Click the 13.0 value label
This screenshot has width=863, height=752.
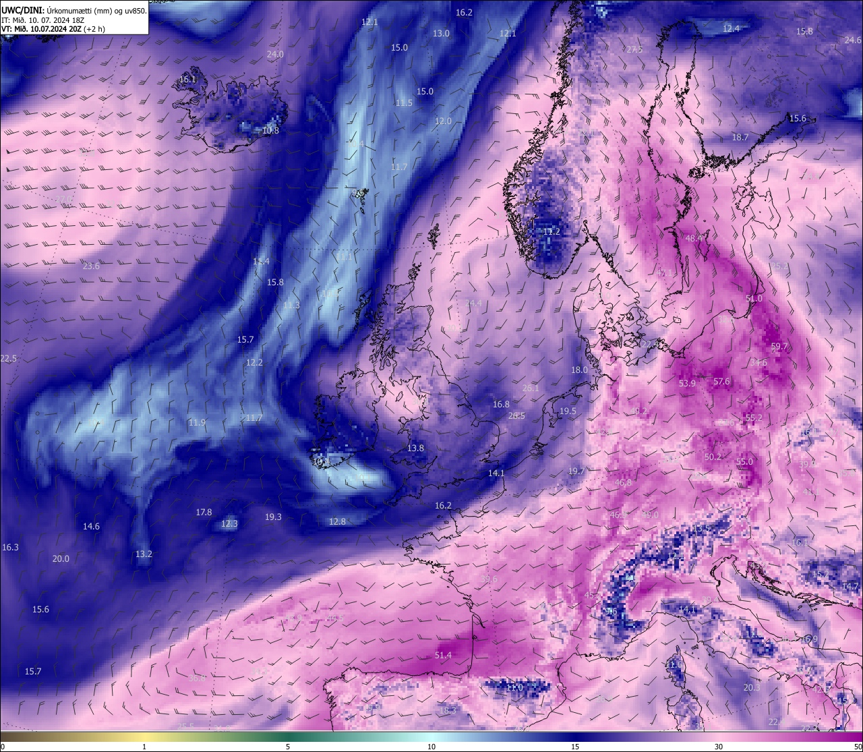click(441, 33)
